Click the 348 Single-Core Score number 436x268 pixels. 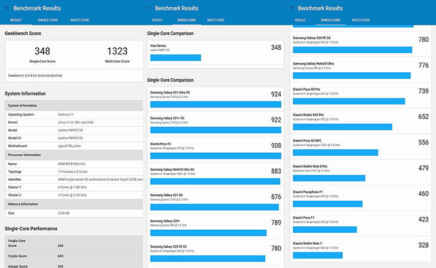[x=42, y=51]
